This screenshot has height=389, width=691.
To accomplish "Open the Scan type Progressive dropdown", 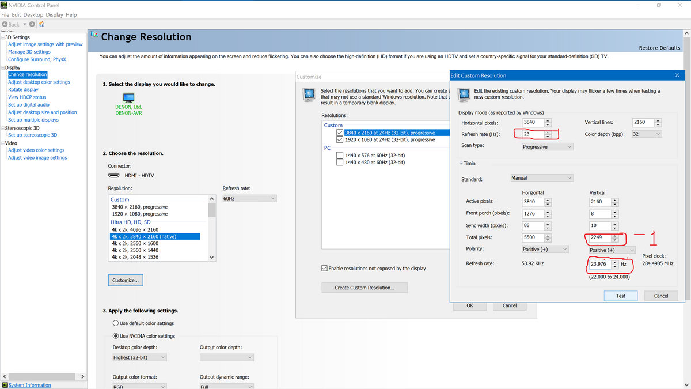I will 547,147.
